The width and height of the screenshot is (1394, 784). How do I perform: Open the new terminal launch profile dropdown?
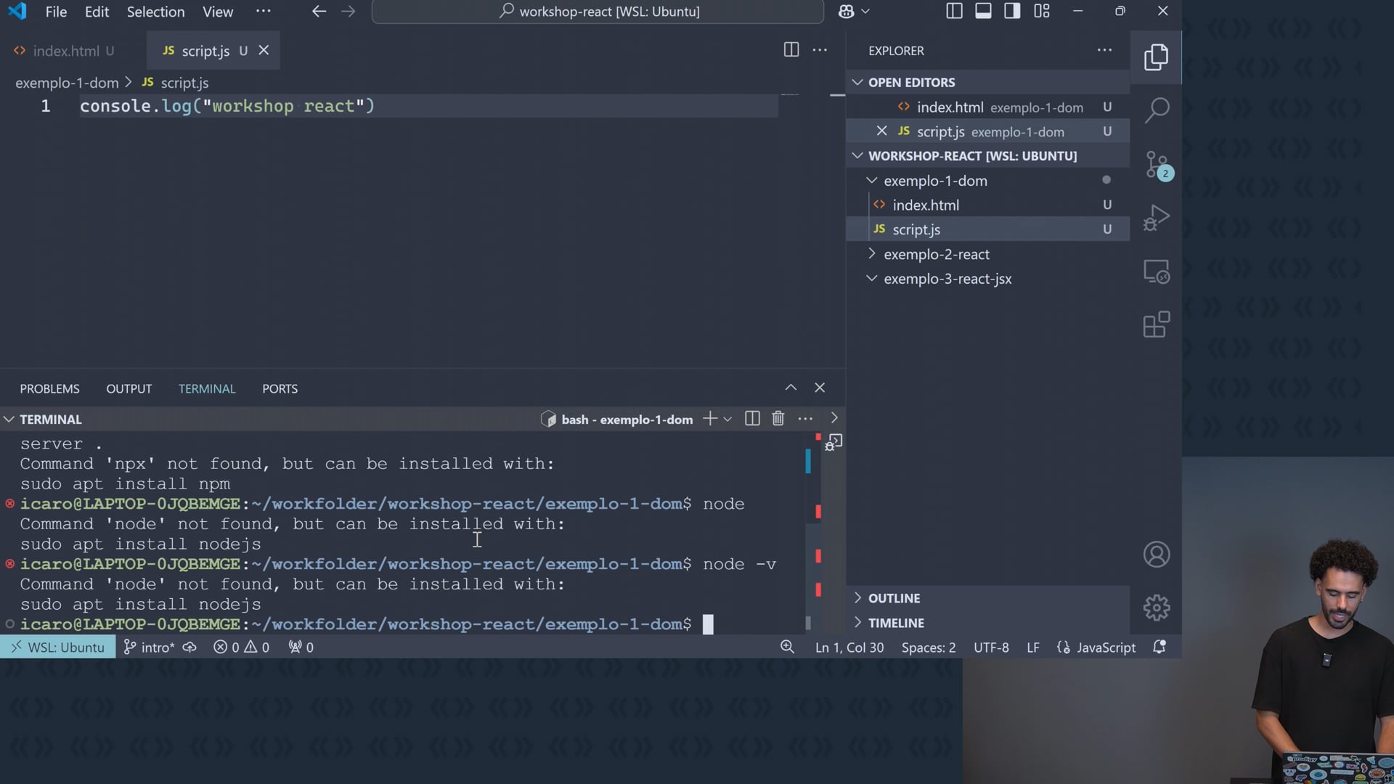727,419
